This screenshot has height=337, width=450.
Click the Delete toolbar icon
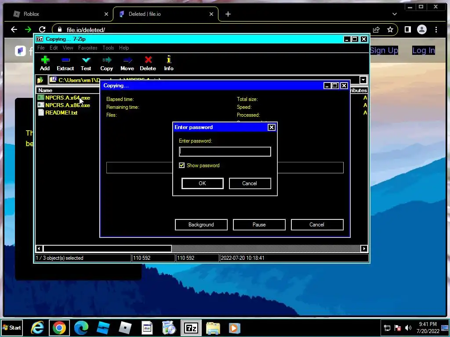[x=148, y=63]
